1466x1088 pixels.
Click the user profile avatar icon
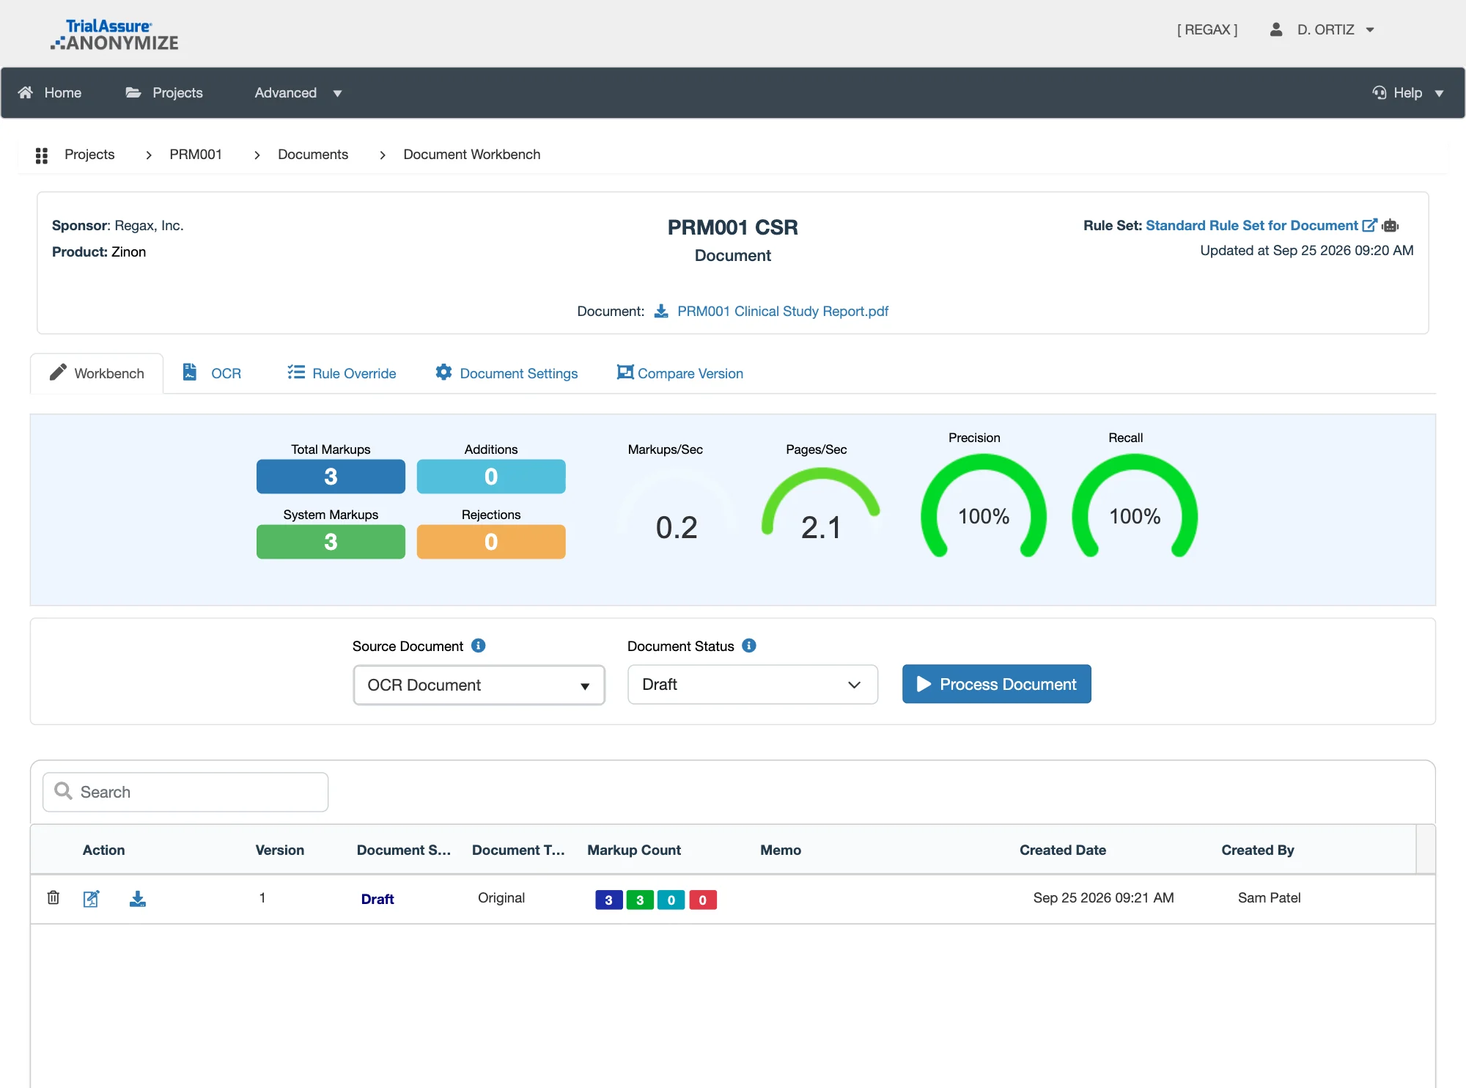[x=1276, y=29]
